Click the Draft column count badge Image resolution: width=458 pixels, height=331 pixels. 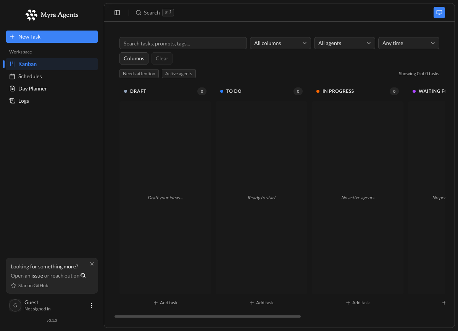tap(202, 91)
